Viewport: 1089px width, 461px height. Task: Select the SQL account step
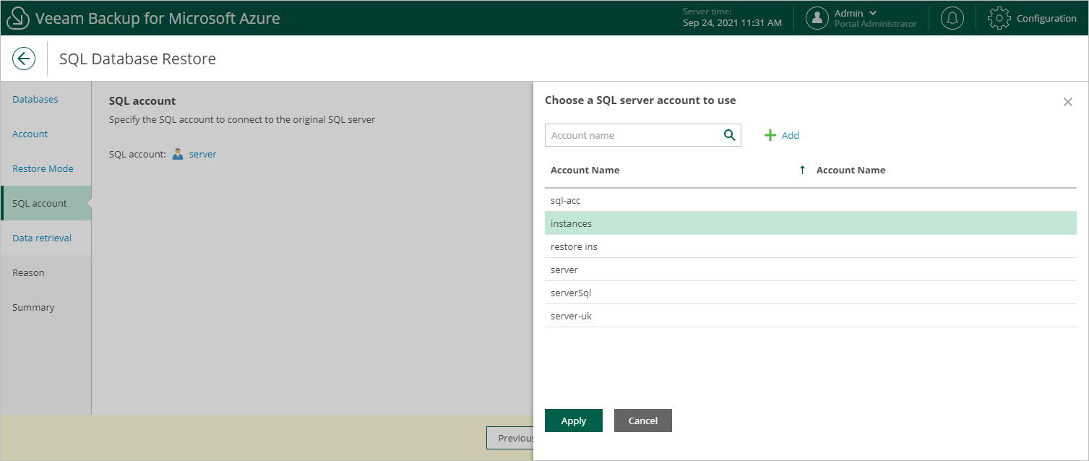click(46, 203)
